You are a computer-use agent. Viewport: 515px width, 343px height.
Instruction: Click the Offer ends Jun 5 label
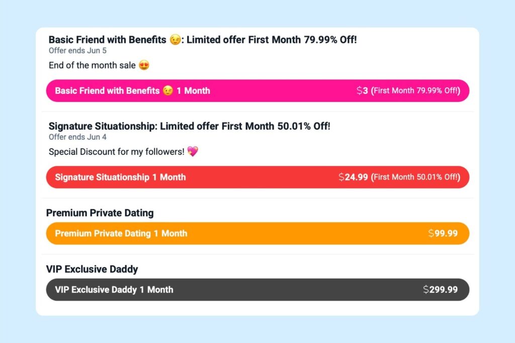point(77,50)
